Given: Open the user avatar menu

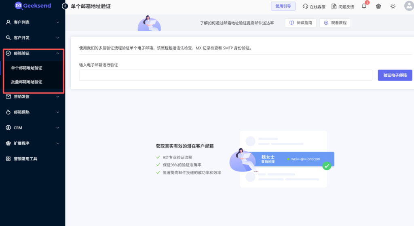Looking at the screenshot, I should pos(409,6).
